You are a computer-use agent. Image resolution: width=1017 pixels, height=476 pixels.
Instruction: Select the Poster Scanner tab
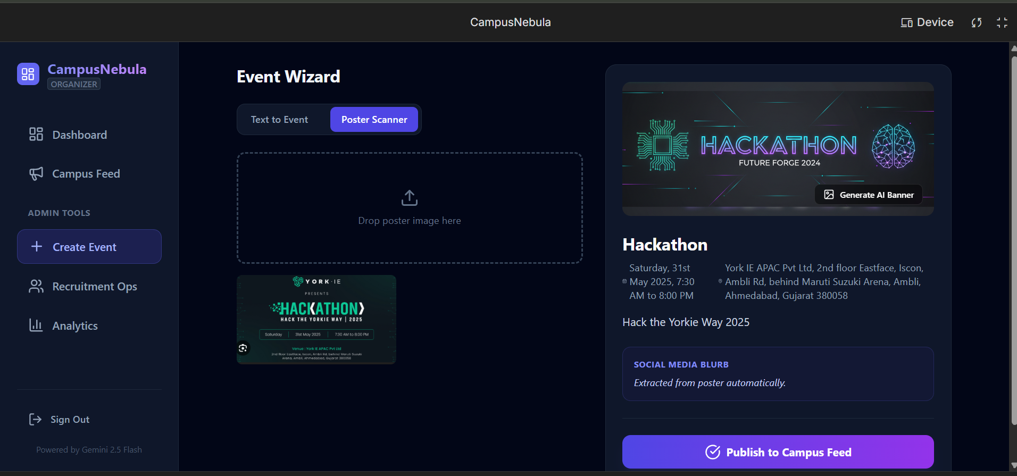[374, 120]
